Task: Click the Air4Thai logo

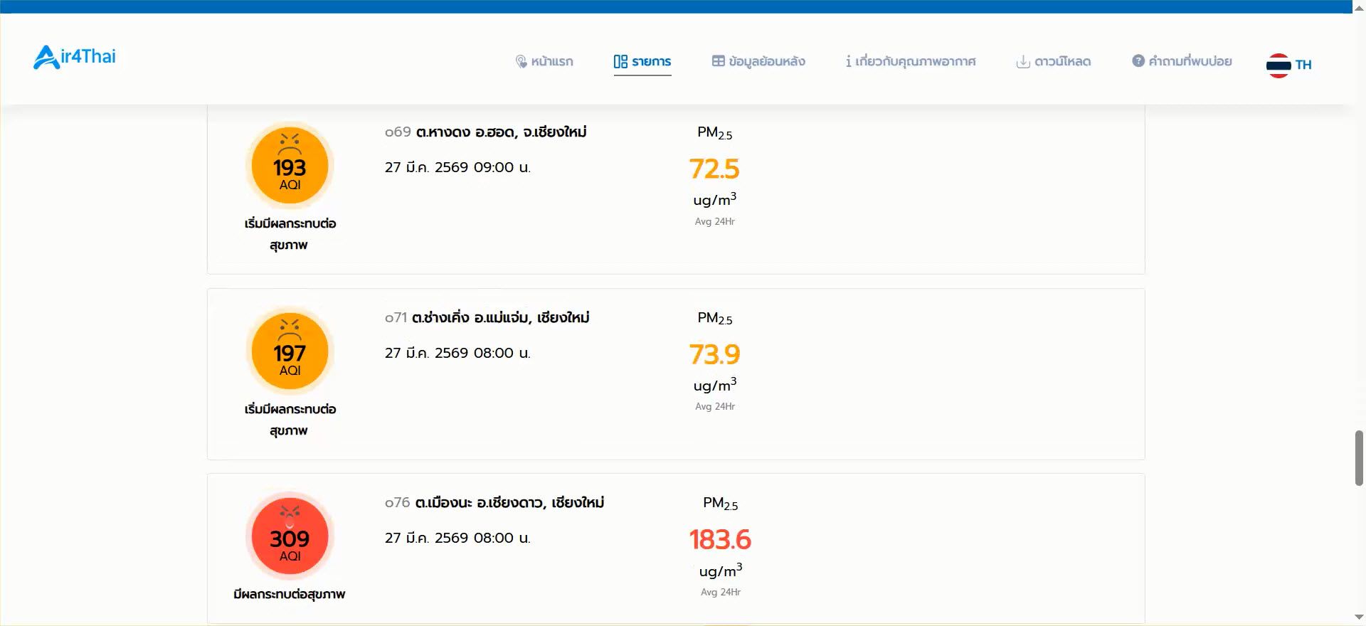Action: click(x=75, y=57)
